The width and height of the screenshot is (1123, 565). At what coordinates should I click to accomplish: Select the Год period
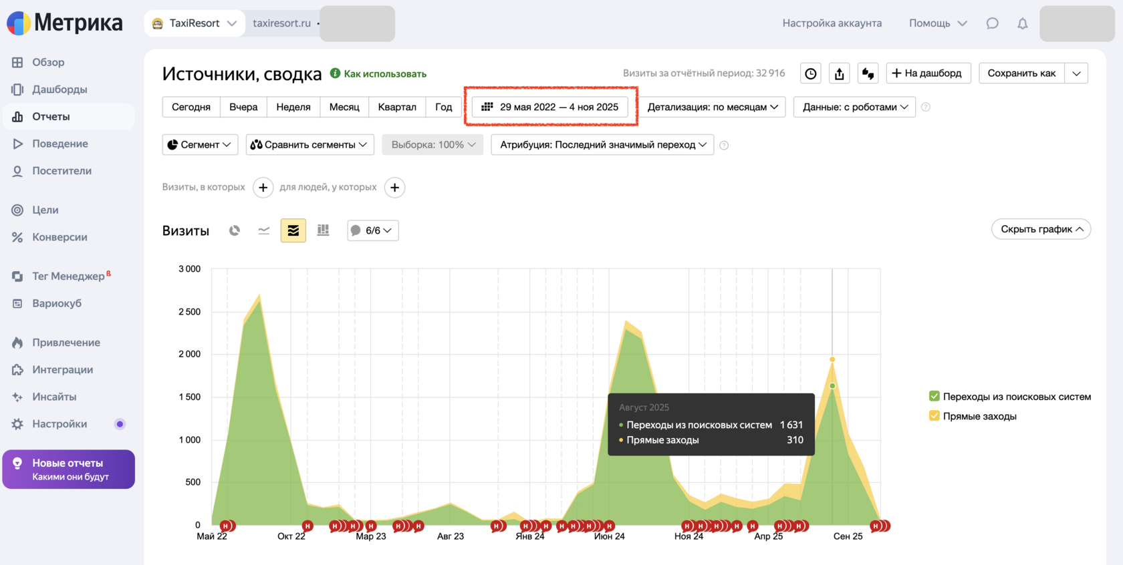pos(444,107)
